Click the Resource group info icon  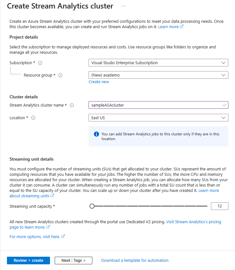point(60,75)
